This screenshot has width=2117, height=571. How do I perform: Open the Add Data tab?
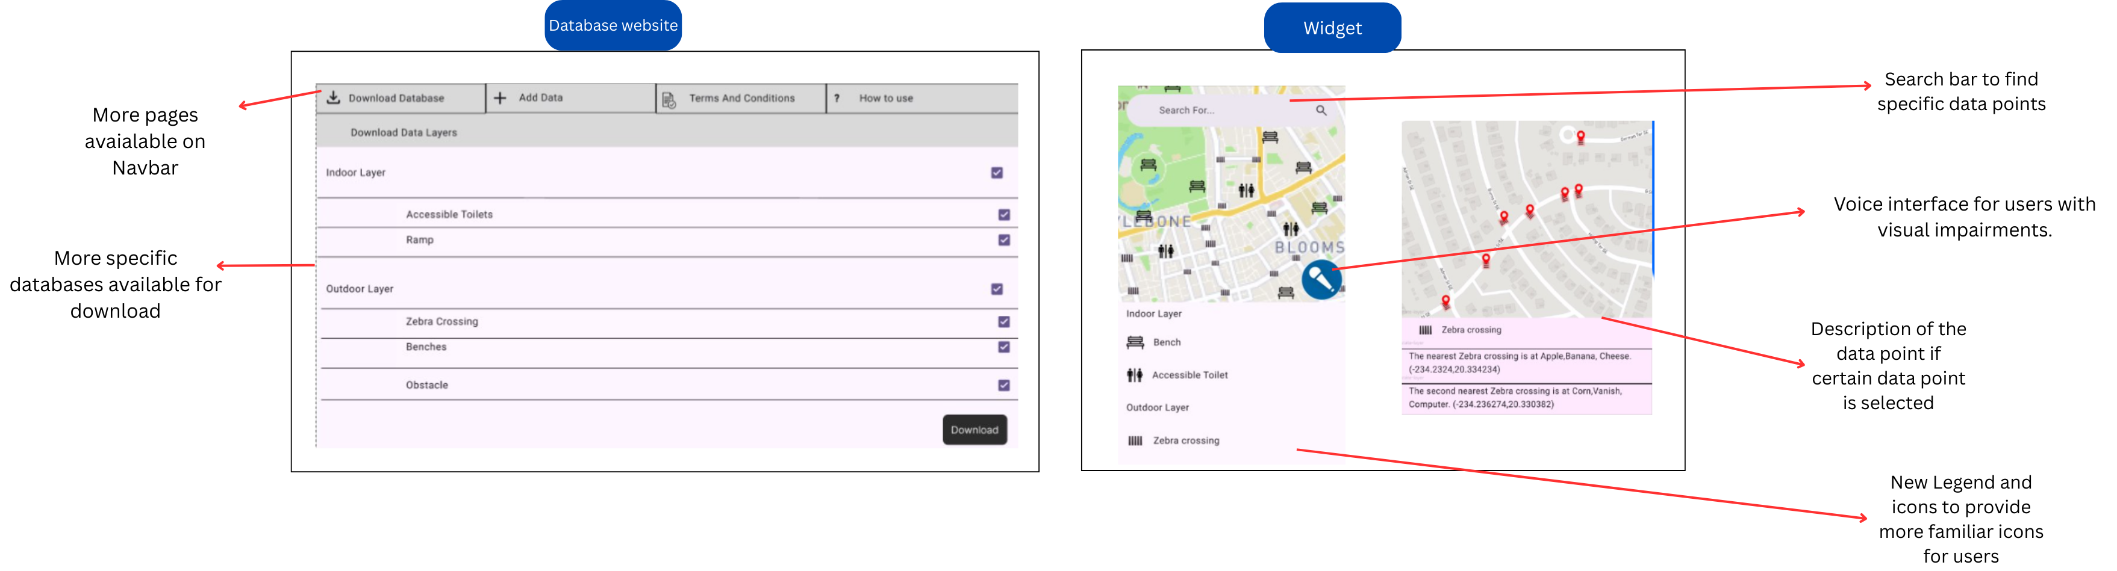pyautogui.click(x=540, y=97)
